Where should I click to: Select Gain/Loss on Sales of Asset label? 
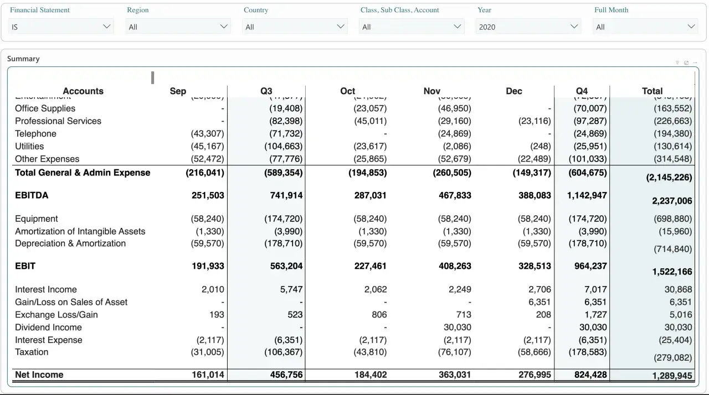tap(71, 302)
